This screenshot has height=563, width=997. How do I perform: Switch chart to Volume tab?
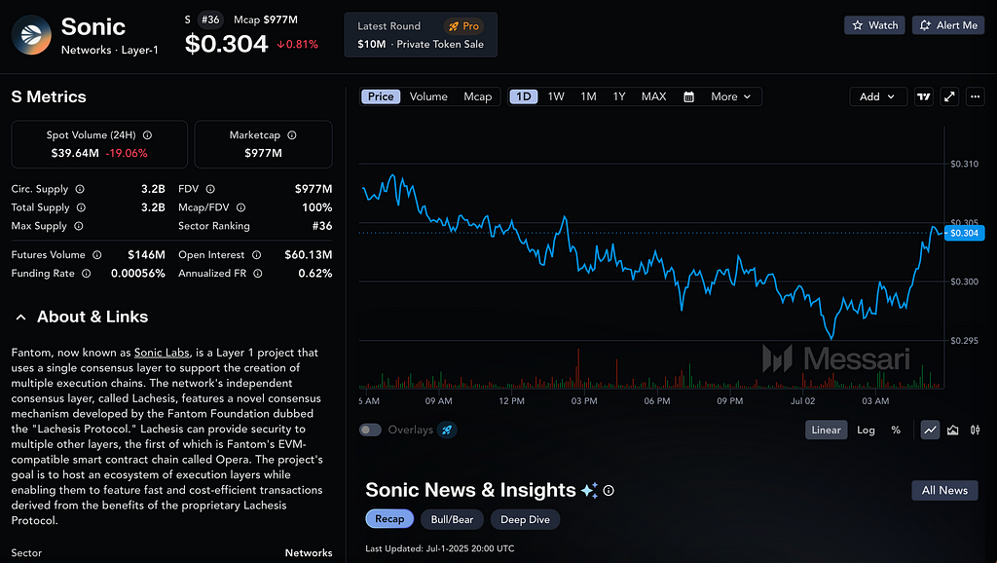(428, 96)
